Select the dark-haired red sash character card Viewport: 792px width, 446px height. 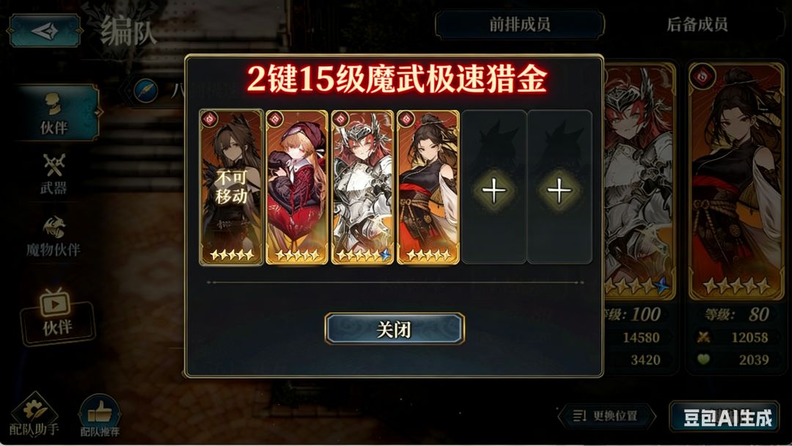[x=428, y=187]
